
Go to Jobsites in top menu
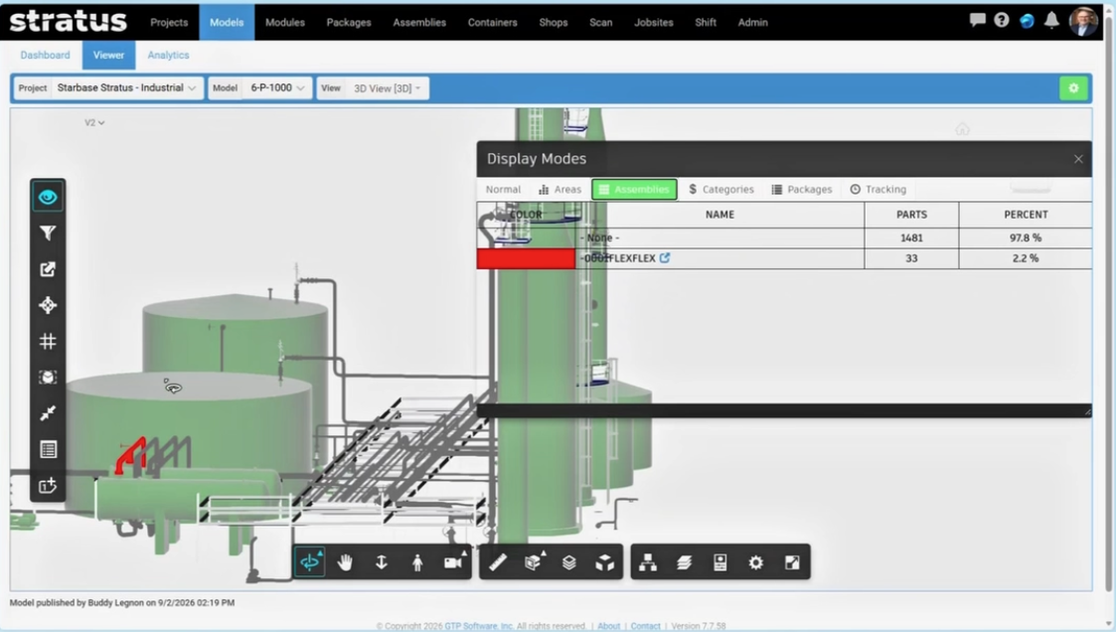(x=653, y=22)
